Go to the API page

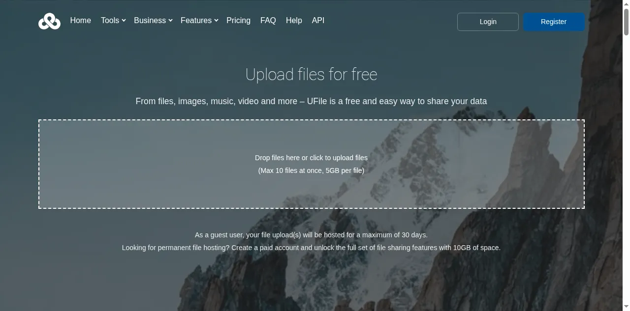[318, 21]
